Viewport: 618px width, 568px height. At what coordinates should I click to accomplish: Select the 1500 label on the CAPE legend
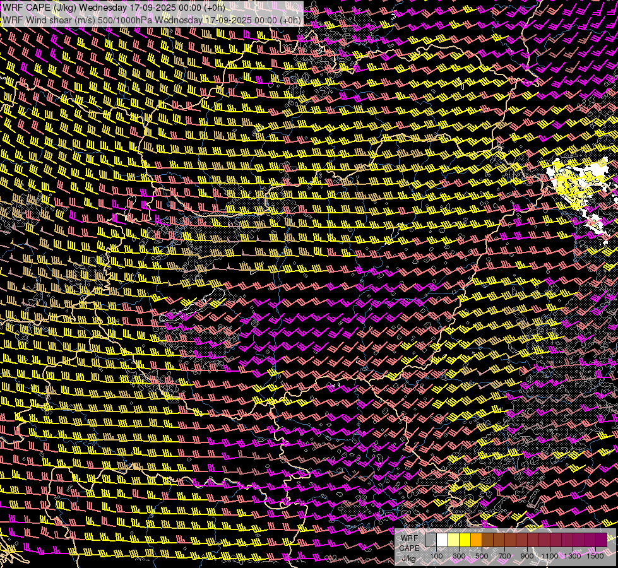click(x=595, y=556)
